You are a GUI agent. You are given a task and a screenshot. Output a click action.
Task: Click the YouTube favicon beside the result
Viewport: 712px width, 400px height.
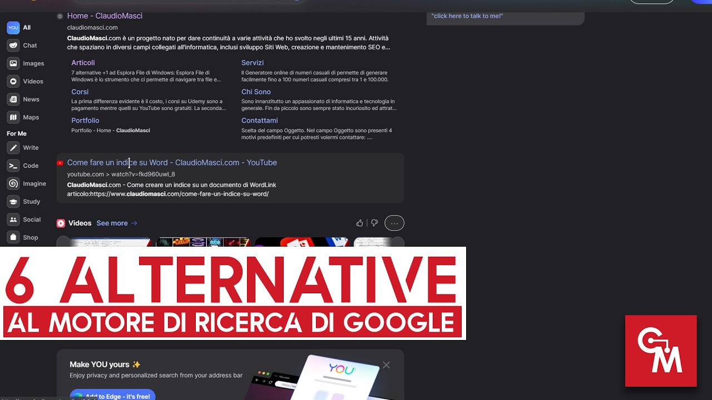tap(60, 163)
